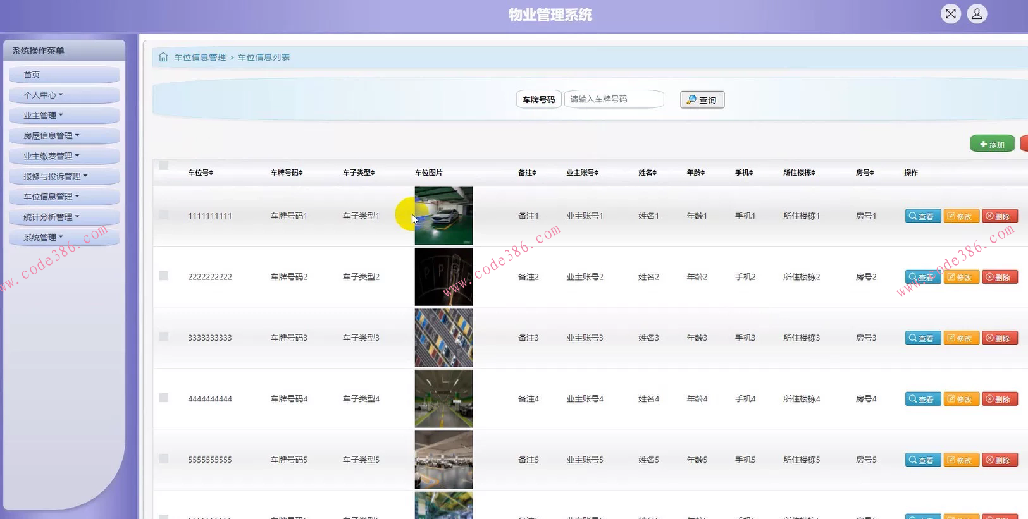1028x519 pixels.
Task: Sort table by 业主账号 column header
Action: (x=582, y=173)
